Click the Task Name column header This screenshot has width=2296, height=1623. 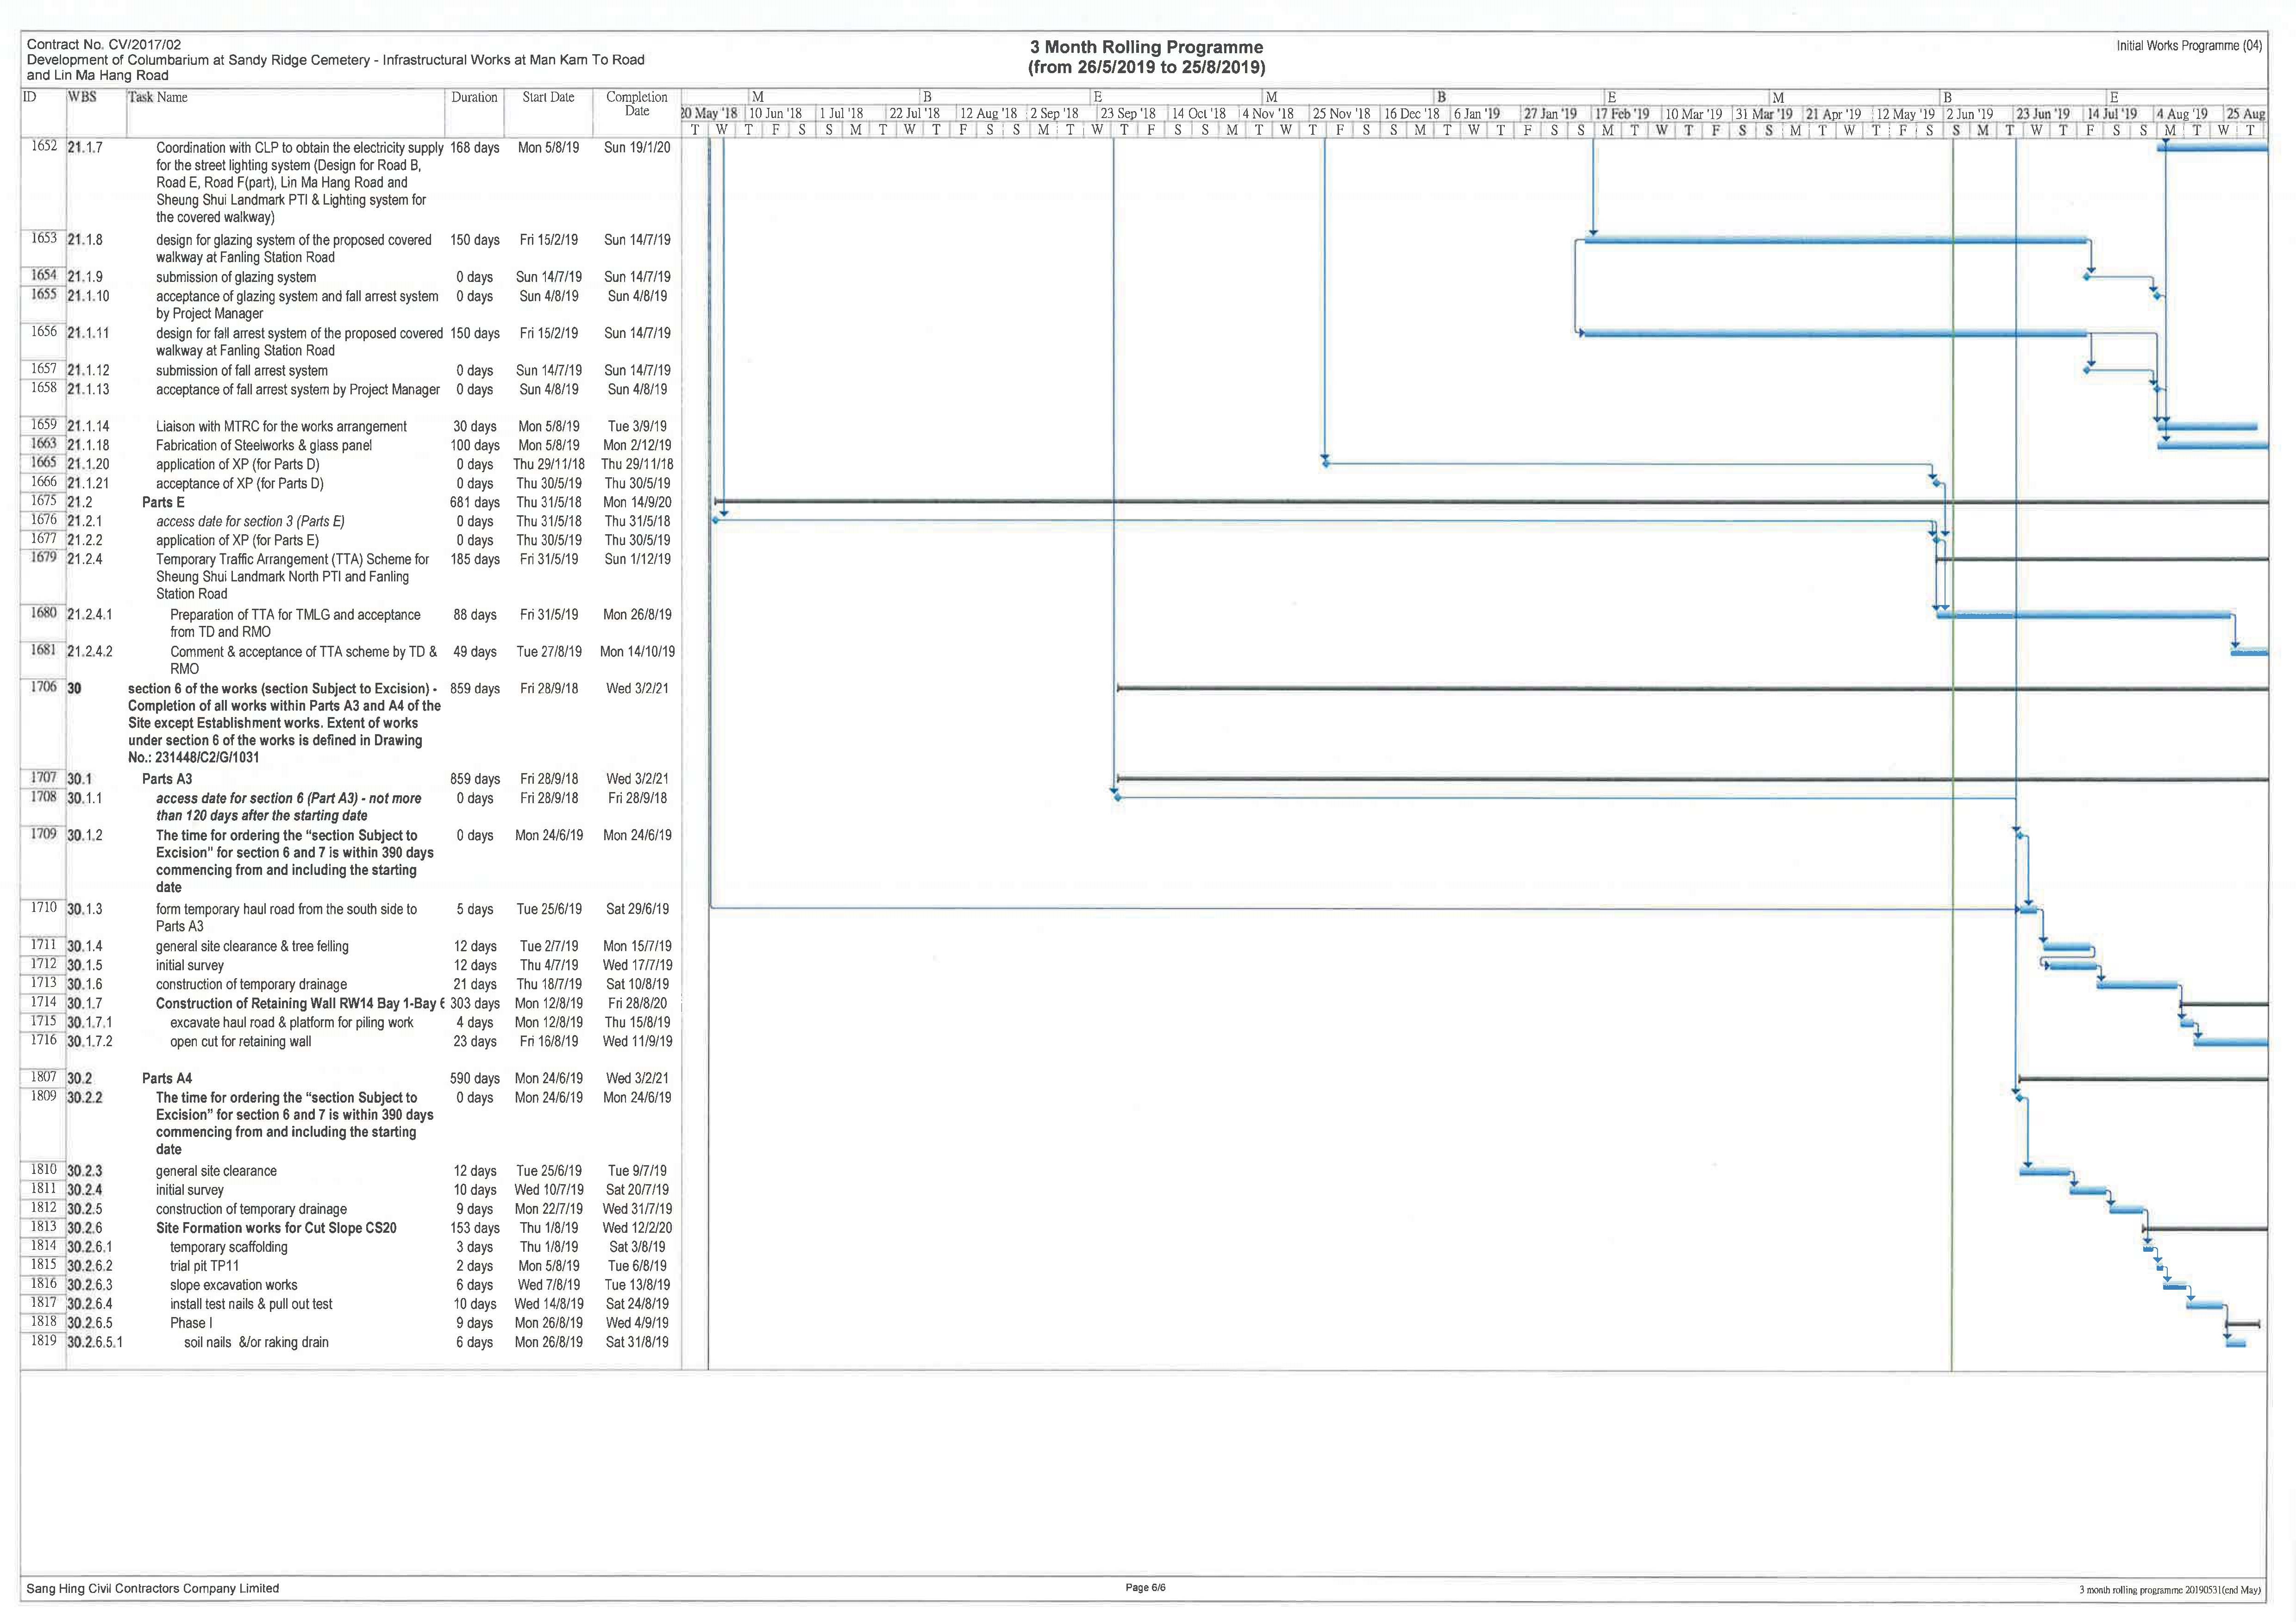point(157,97)
